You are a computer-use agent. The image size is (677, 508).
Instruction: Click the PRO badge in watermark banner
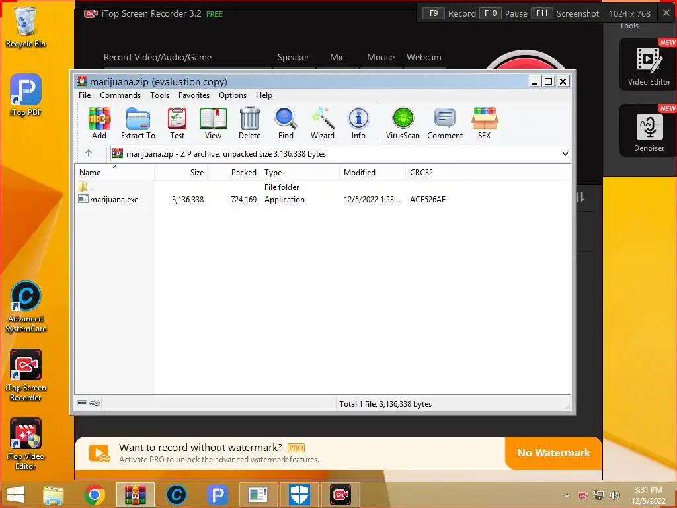[x=296, y=448]
